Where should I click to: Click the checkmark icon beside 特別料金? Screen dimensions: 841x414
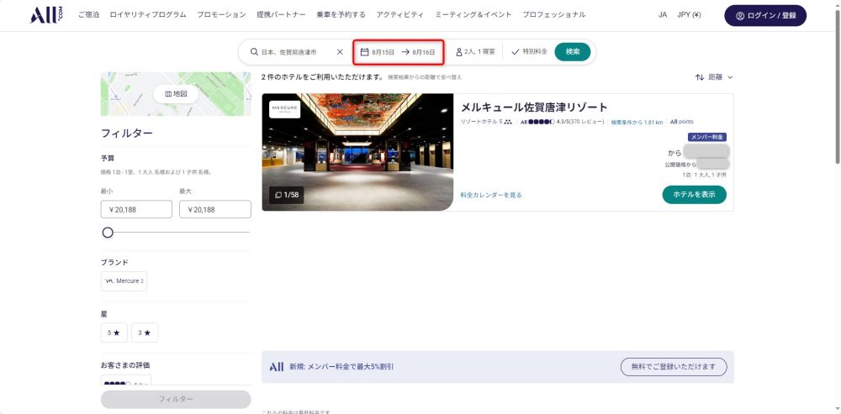pyautogui.click(x=516, y=52)
